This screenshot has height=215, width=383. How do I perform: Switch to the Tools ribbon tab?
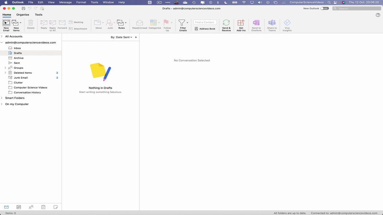(x=39, y=15)
